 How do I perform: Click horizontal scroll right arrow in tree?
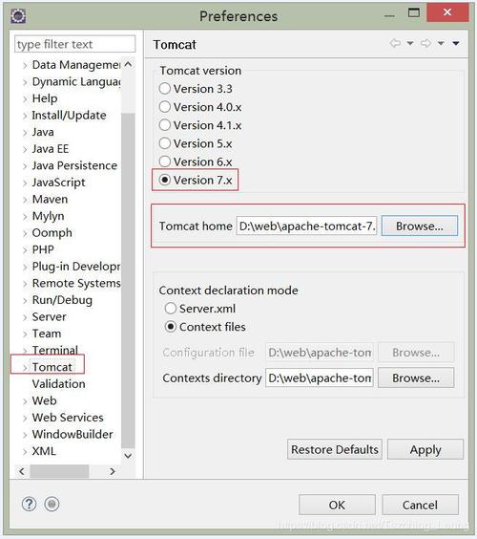[113, 471]
